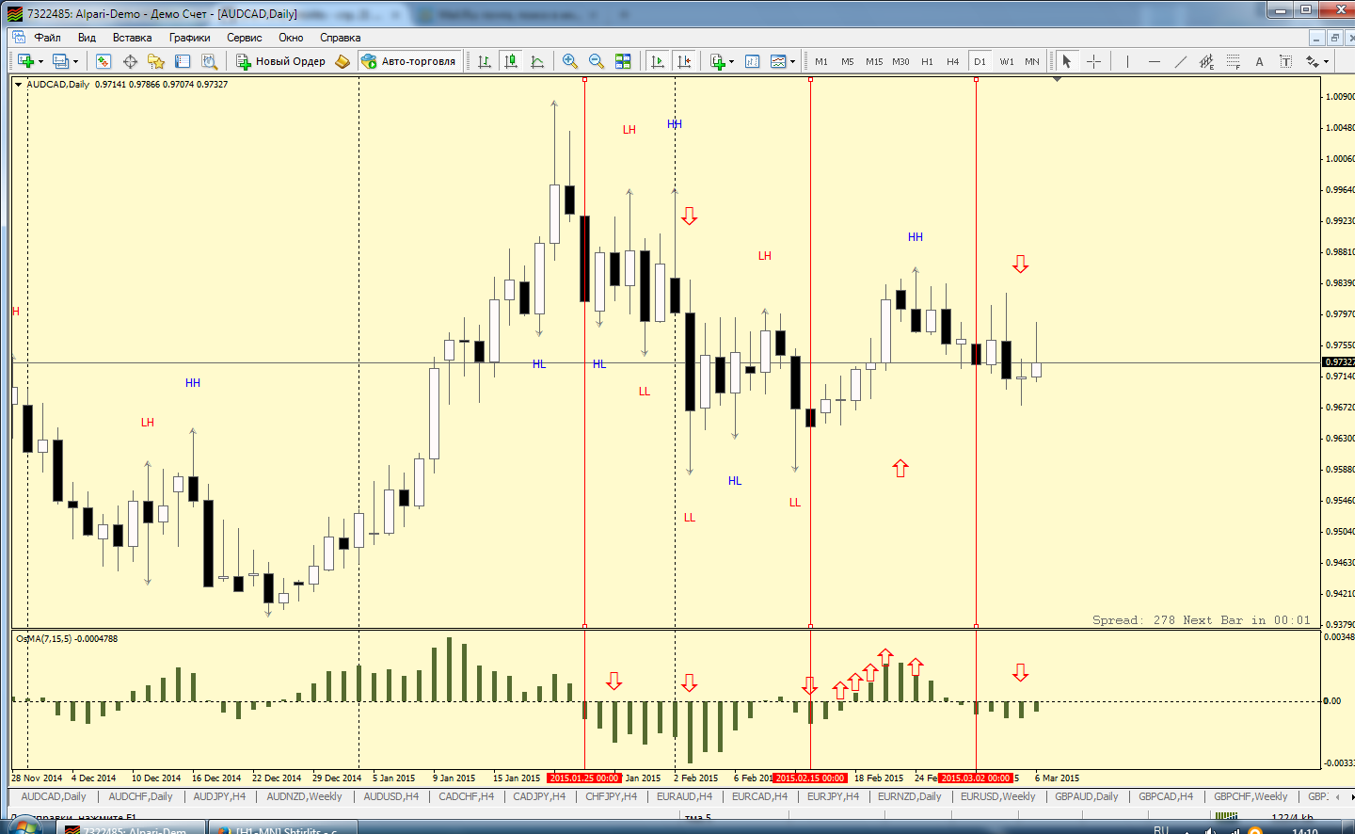Draw a horizontal line tool
The height and width of the screenshot is (834, 1370).
point(1154,61)
